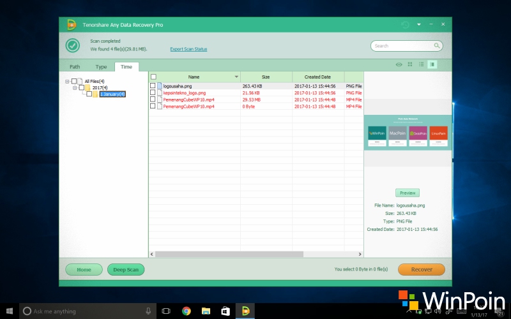Check the logousaha.png checkbox
This screenshot has height=319, width=511.
[153, 85]
